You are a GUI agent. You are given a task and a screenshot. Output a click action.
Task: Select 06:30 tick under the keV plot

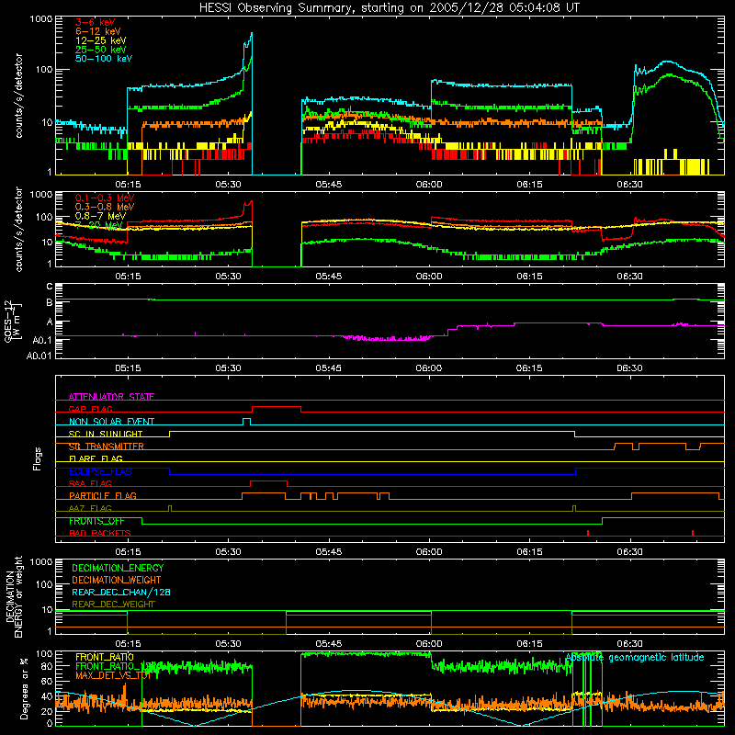click(629, 185)
